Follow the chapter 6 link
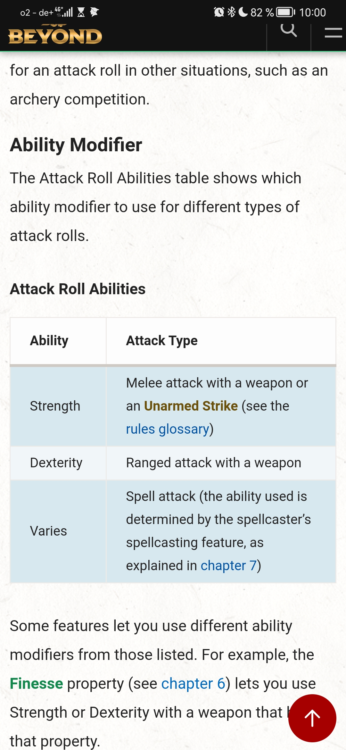Screen dimensions: 346x750 pyautogui.click(x=193, y=684)
